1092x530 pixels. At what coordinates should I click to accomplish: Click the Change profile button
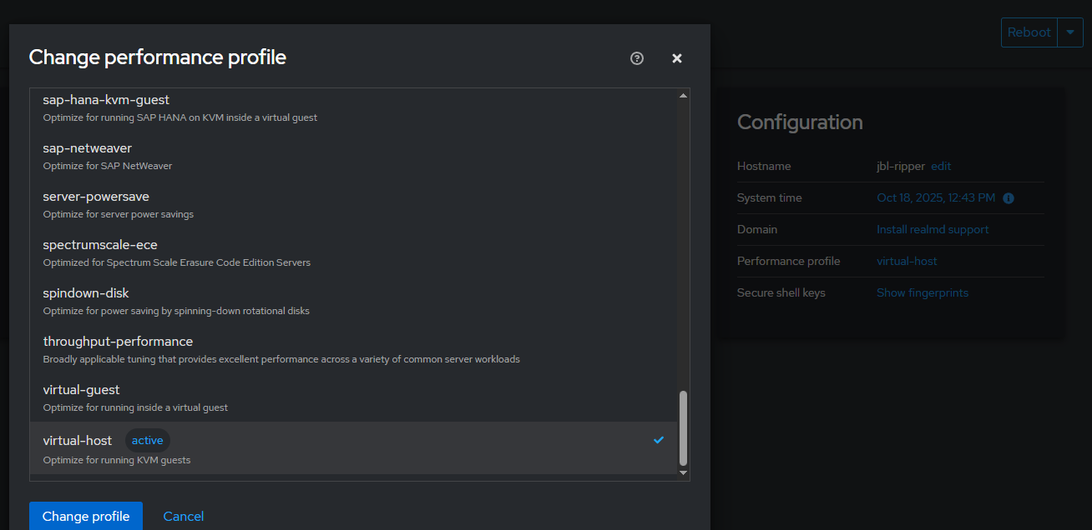pyautogui.click(x=86, y=516)
